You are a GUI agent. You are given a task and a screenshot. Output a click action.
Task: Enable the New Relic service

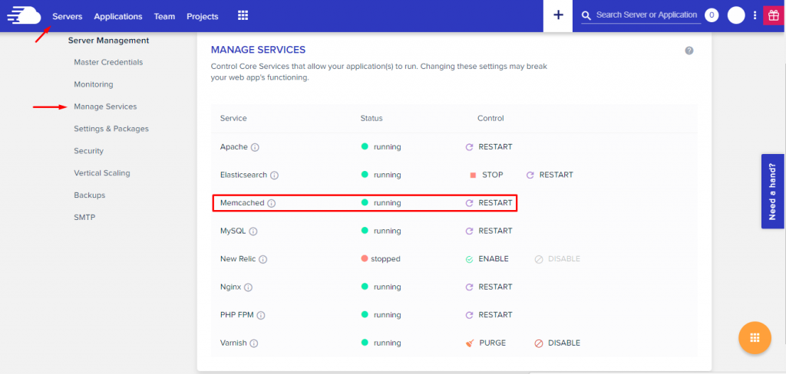tap(487, 259)
